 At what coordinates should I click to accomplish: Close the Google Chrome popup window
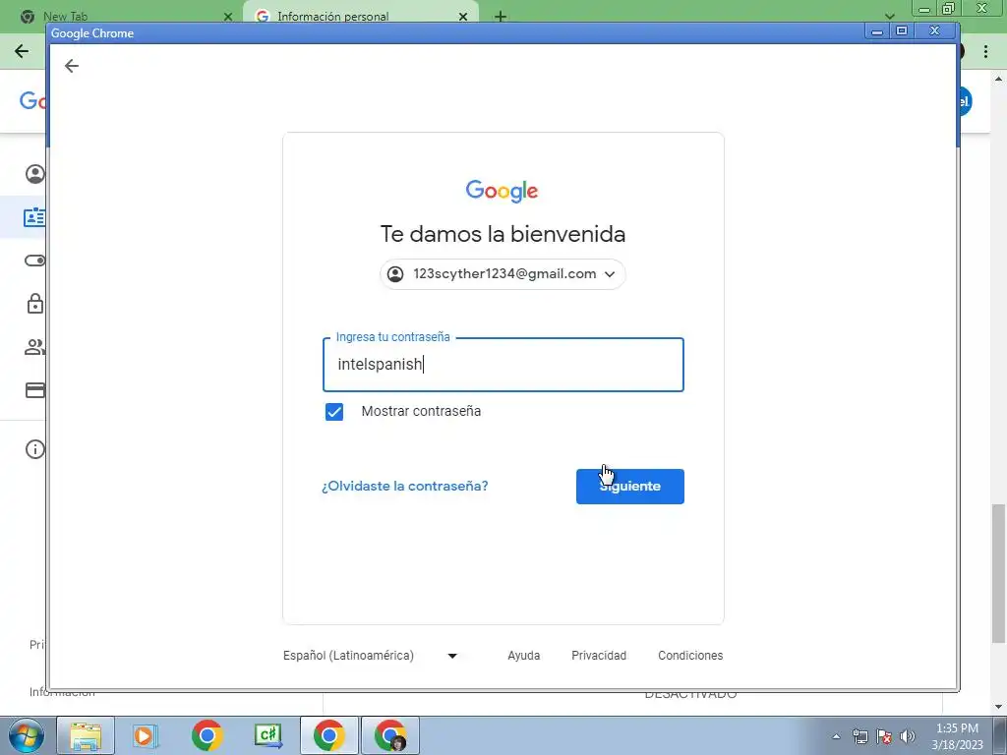pyautogui.click(x=935, y=31)
